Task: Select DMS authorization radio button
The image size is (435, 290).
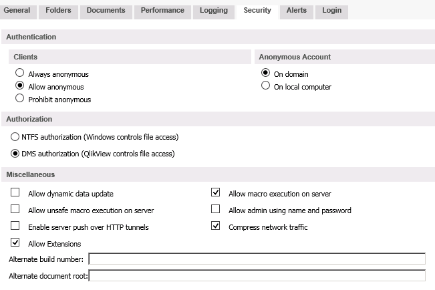Action: pyautogui.click(x=15, y=153)
